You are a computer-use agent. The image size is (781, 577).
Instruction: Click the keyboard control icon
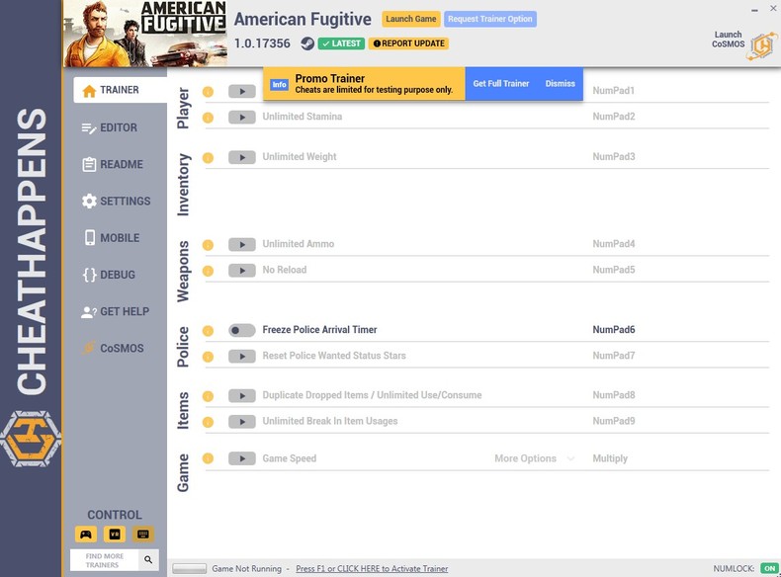[143, 535]
